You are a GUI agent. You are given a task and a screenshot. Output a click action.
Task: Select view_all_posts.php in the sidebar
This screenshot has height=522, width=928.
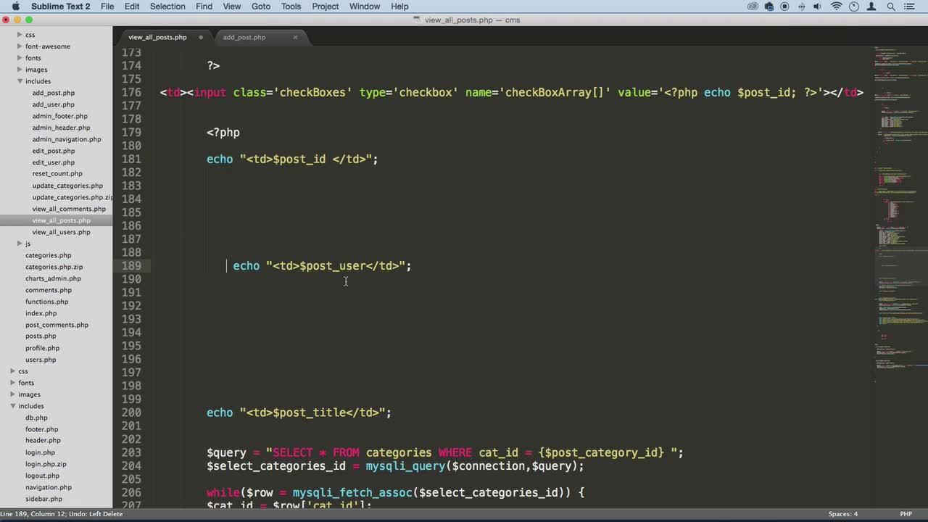[61, 220]
